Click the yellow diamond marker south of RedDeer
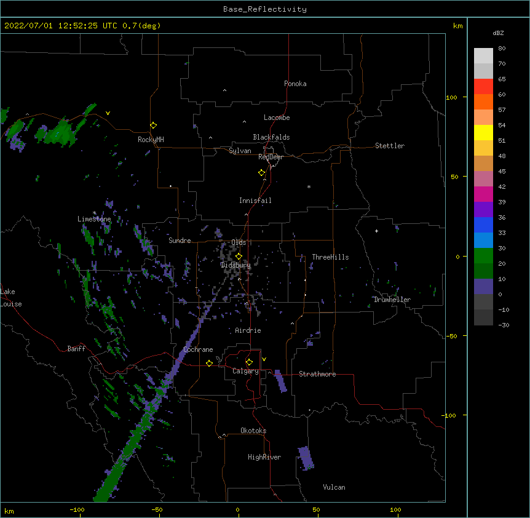Image resolution: width=530 pixels, height=518 pixels. tap(261, 173)
